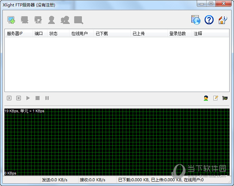Screen dimensions: 234x186
Task: Maximize the Xlight FTP server window
Action: 211,4
